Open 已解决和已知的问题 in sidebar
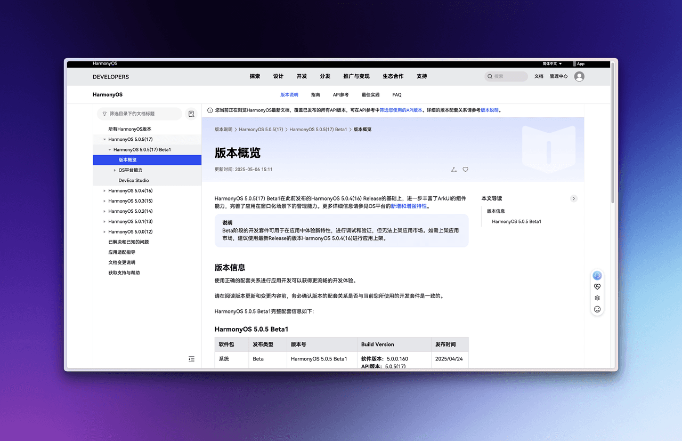Screen dimensions: 682x441 [x=128, y=242]
